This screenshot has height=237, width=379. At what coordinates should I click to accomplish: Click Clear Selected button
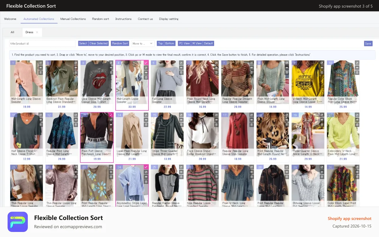99,43
